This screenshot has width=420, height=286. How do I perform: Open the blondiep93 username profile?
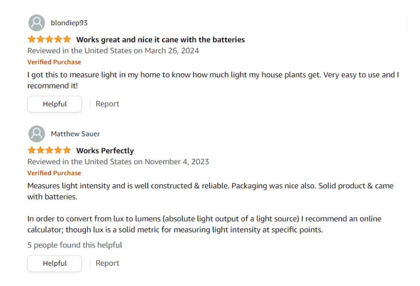(69, 23)
